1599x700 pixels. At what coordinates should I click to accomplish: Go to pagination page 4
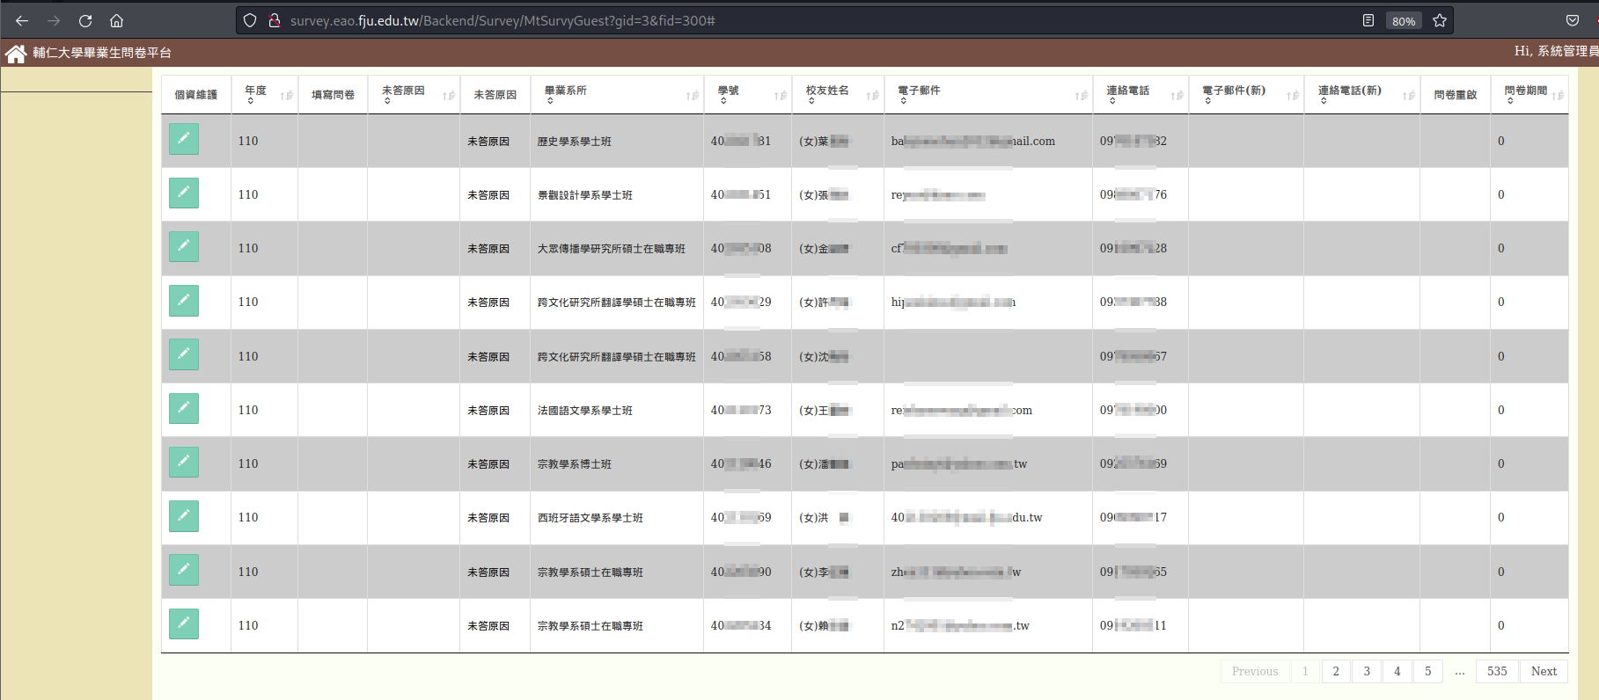pyautogui.click(x=1397, y=671)
